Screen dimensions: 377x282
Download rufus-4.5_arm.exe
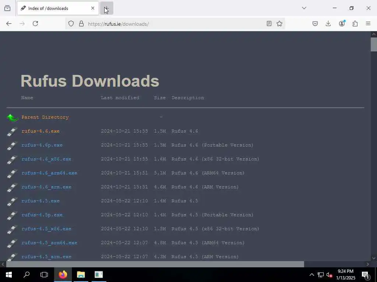coord(46,257)
